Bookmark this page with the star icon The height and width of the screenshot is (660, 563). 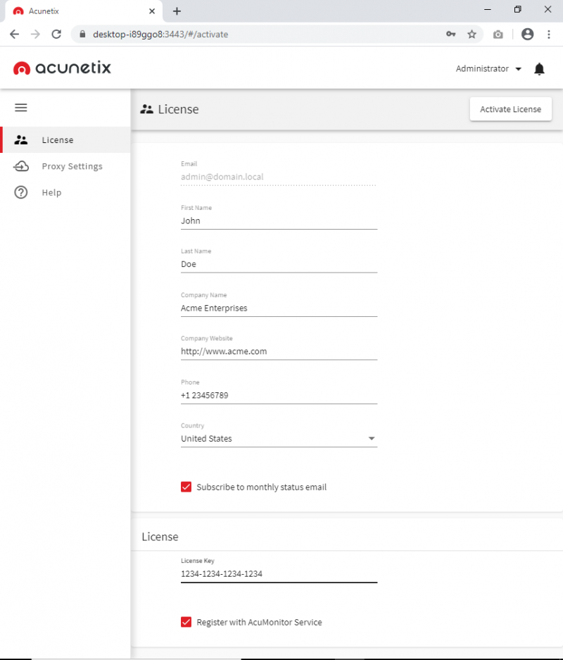pyautogui.click(x=472, y=34)
